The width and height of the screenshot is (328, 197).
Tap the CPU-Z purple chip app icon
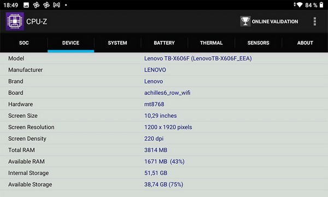point(15,21)
